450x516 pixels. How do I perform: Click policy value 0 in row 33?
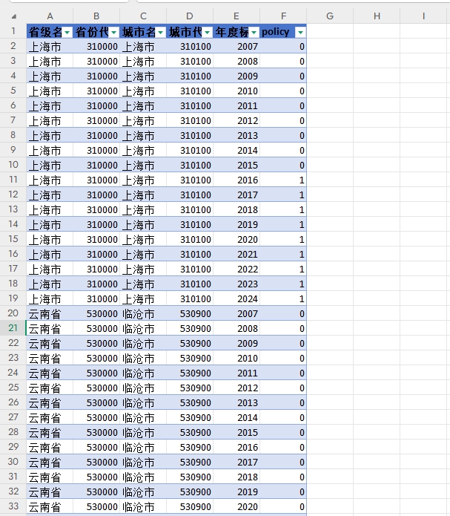click(x=283, y=506)
